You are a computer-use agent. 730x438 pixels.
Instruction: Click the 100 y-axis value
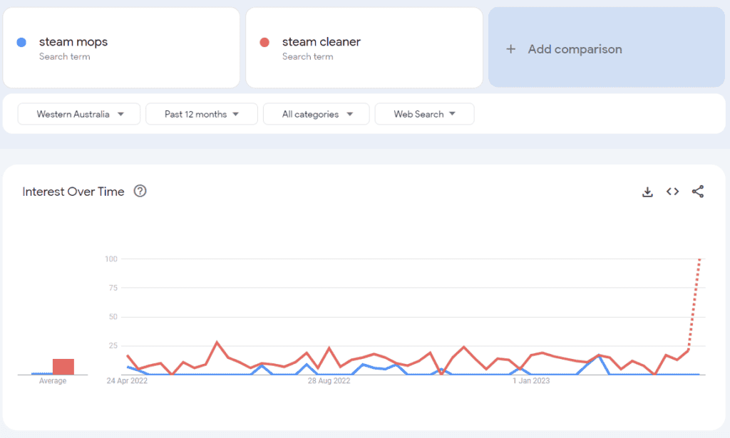[x=111, y=259]
